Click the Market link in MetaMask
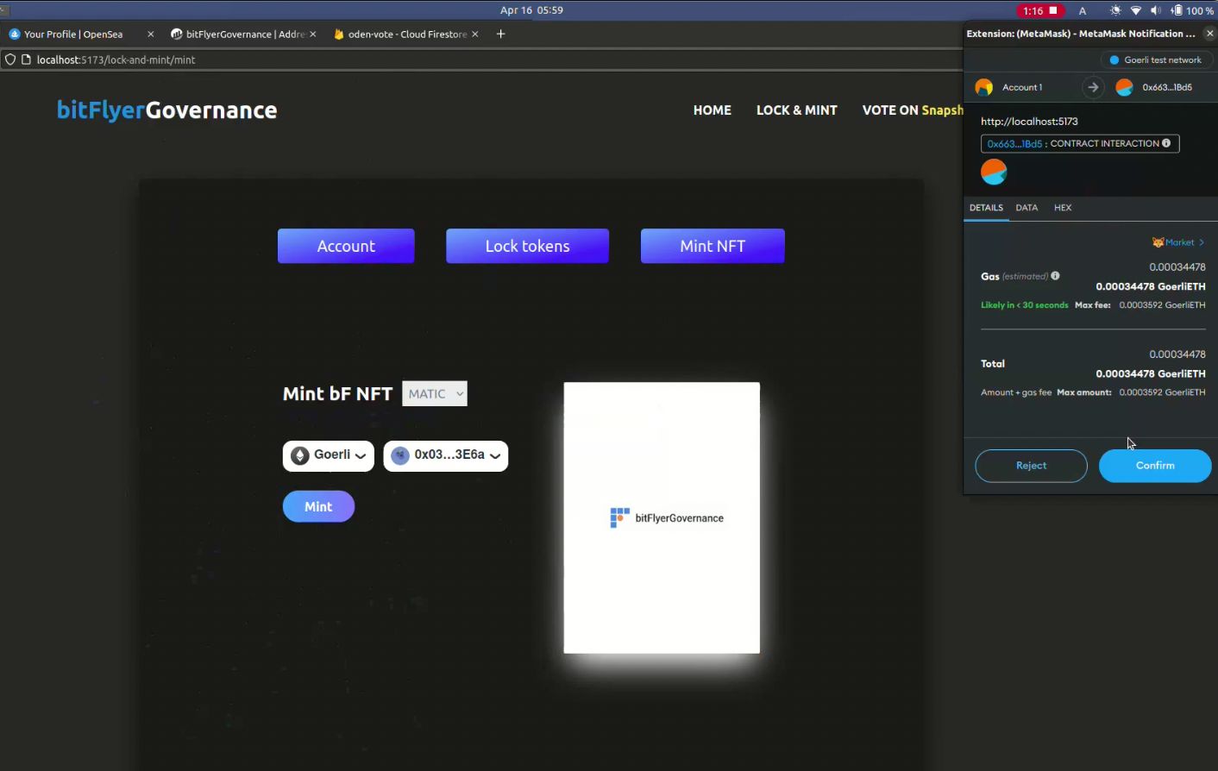This screenshot has width=1218, height=771. tap(1179, 242)
